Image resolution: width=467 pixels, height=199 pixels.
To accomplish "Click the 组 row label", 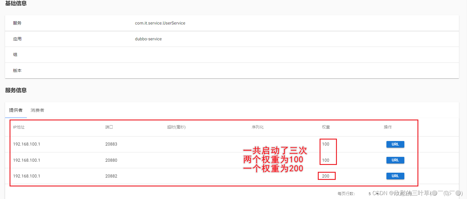I will click(15, 55).
